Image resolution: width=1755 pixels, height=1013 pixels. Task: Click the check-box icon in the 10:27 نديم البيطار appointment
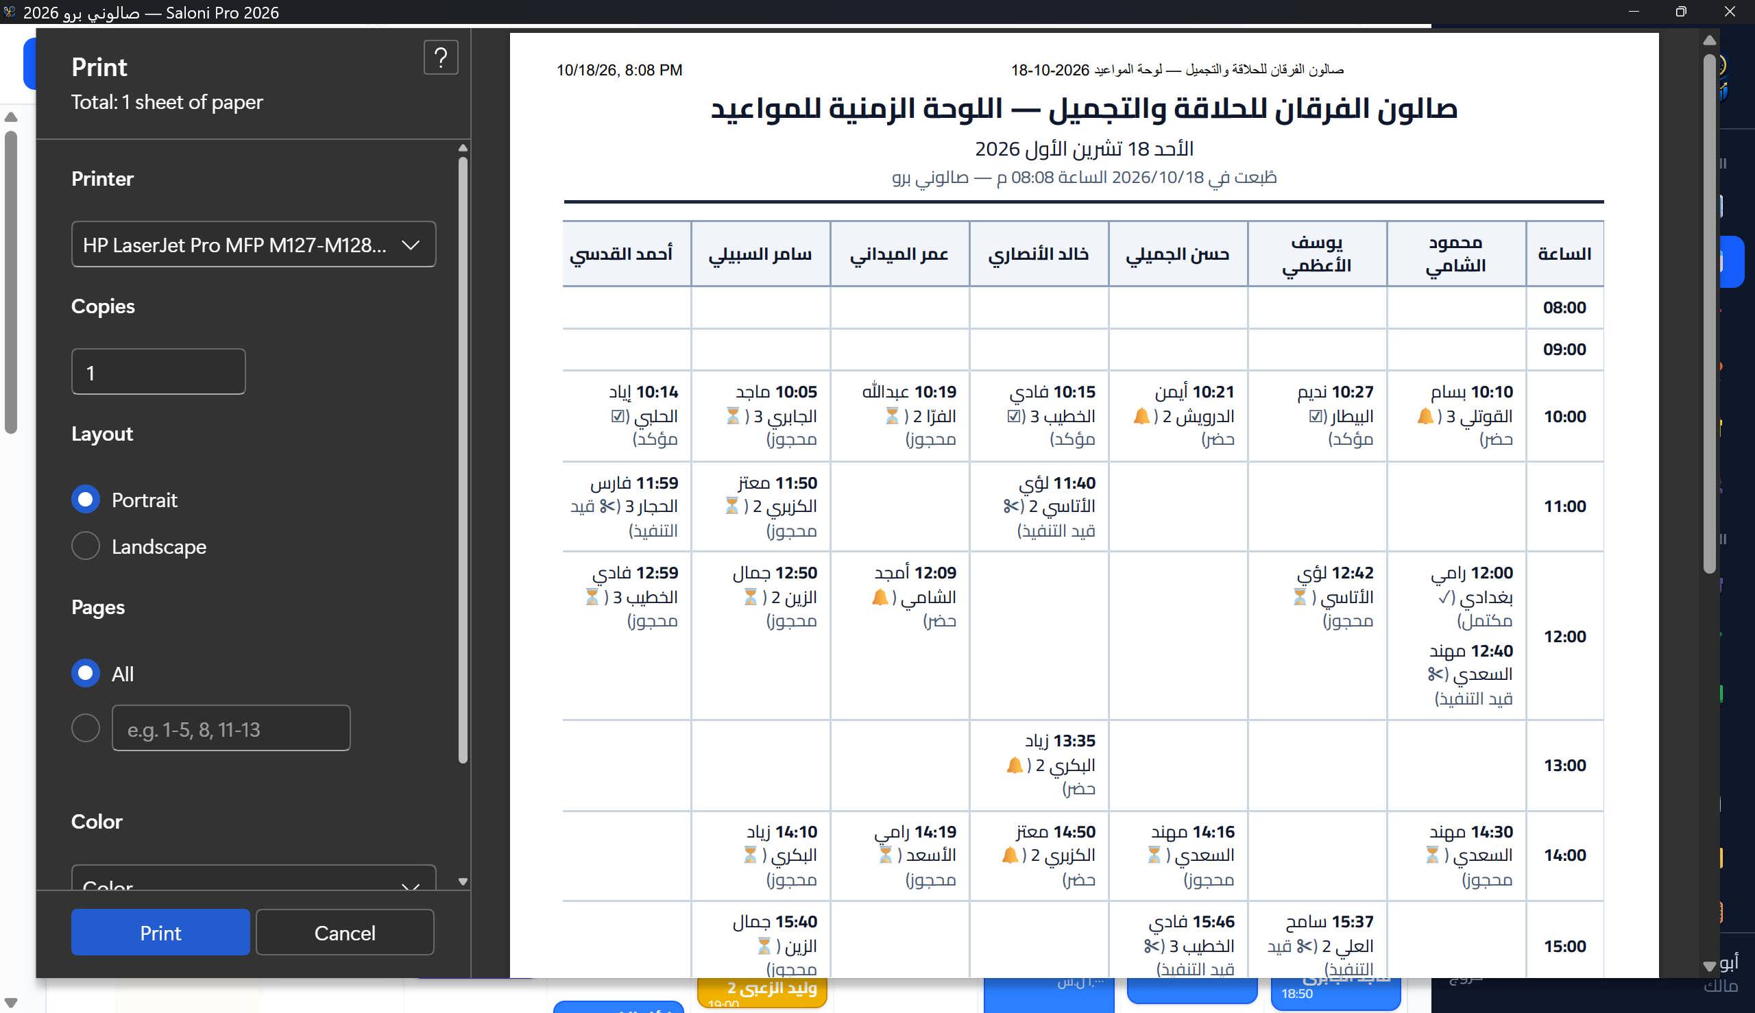click(x=1315, y=416)
